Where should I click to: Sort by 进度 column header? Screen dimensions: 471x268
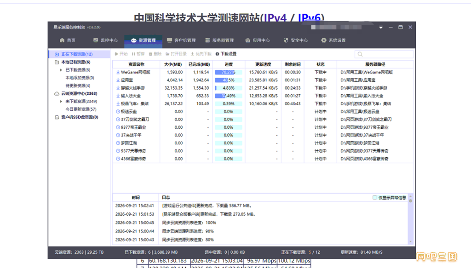click(x=229, y=64)
